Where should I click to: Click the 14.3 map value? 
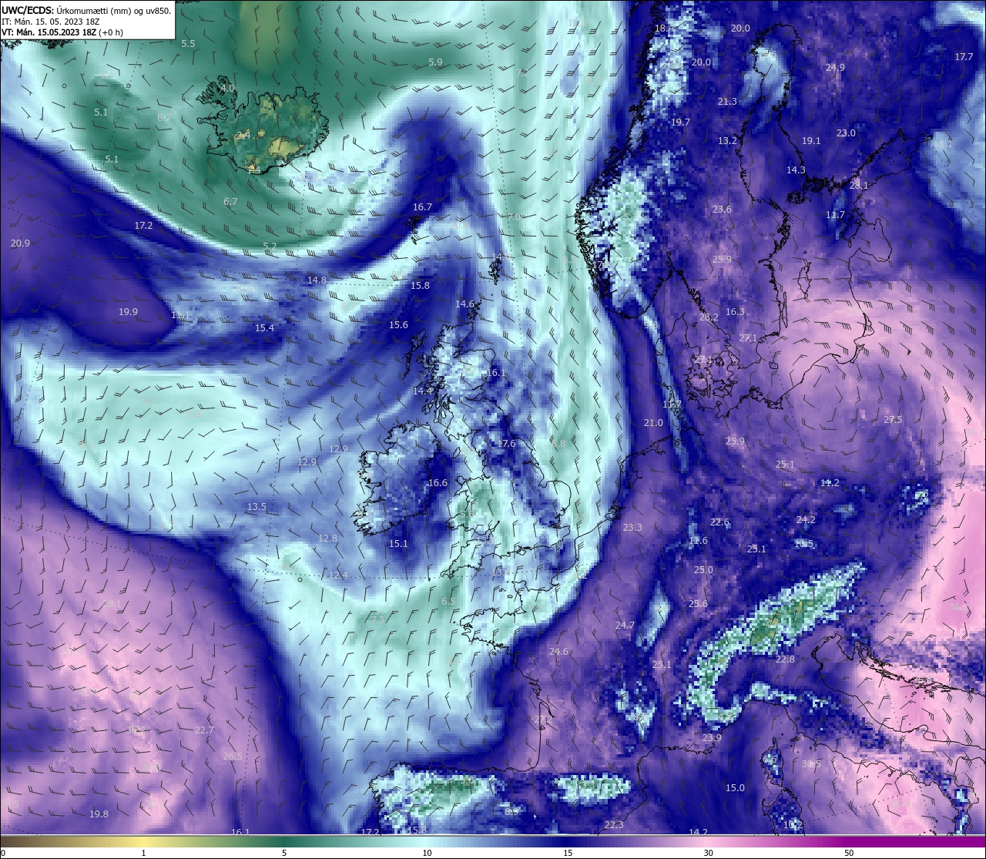(796, 170)
